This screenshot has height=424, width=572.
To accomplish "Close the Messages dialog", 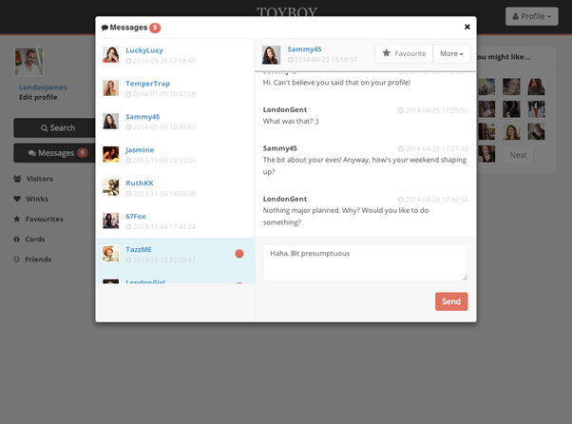I will [467, 27].
